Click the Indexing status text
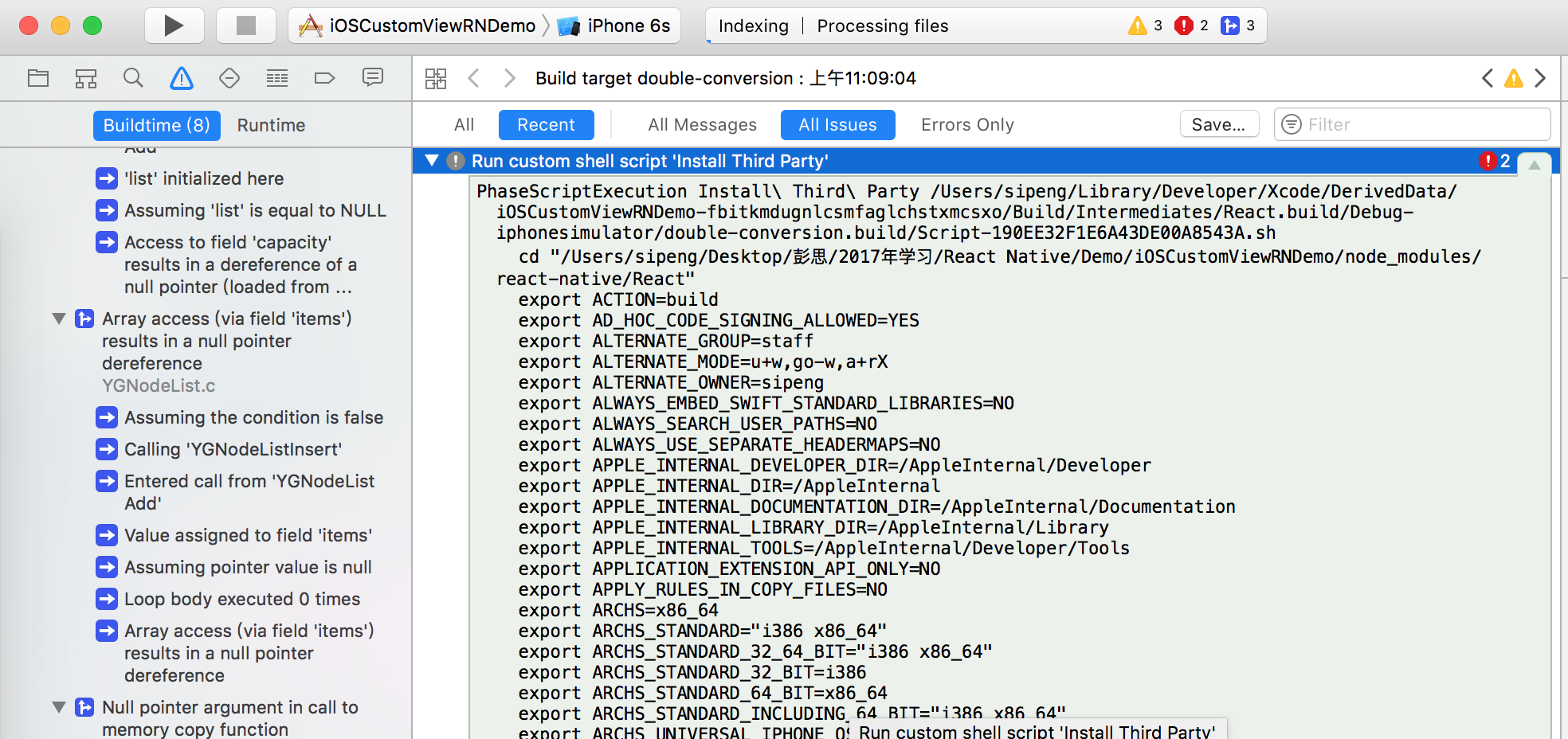Image resolution: width=1568 pixels, height=739 pixels. point(753,25)
